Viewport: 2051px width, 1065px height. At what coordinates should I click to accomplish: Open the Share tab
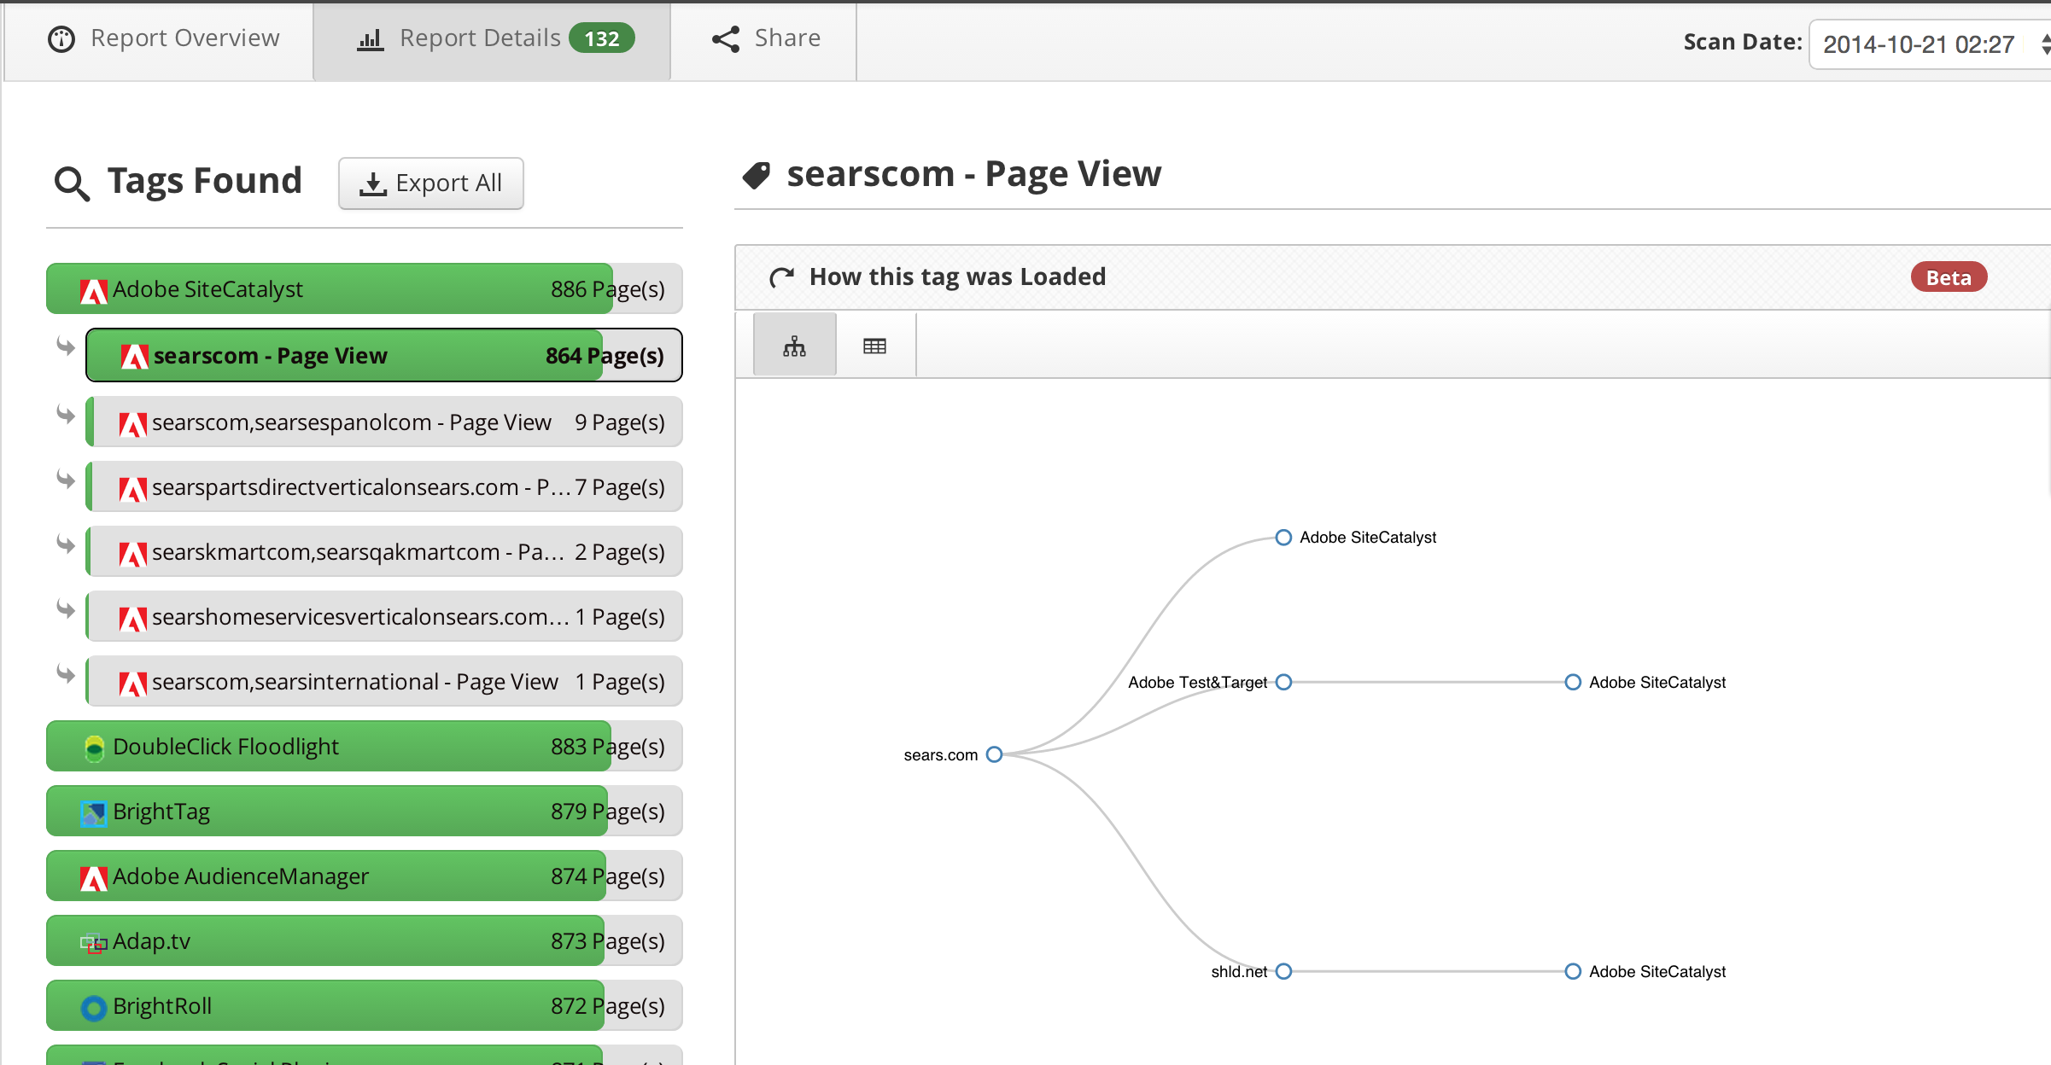point(764,40)
